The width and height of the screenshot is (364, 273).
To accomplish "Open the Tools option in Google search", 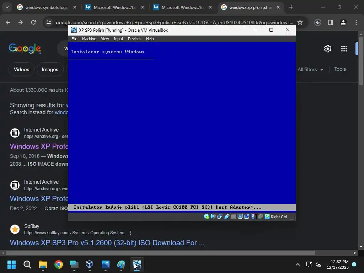I will point(340,69).
